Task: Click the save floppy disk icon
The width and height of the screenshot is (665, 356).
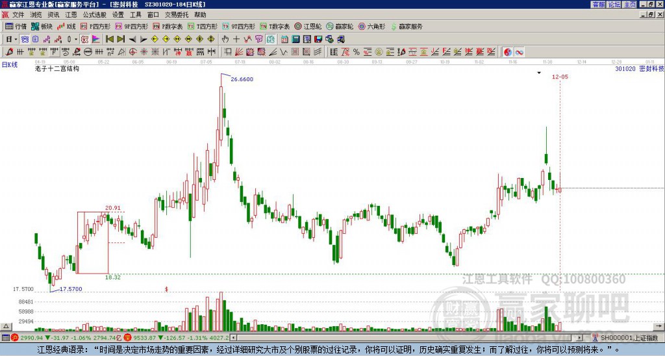Action: (x=318, y=39)
